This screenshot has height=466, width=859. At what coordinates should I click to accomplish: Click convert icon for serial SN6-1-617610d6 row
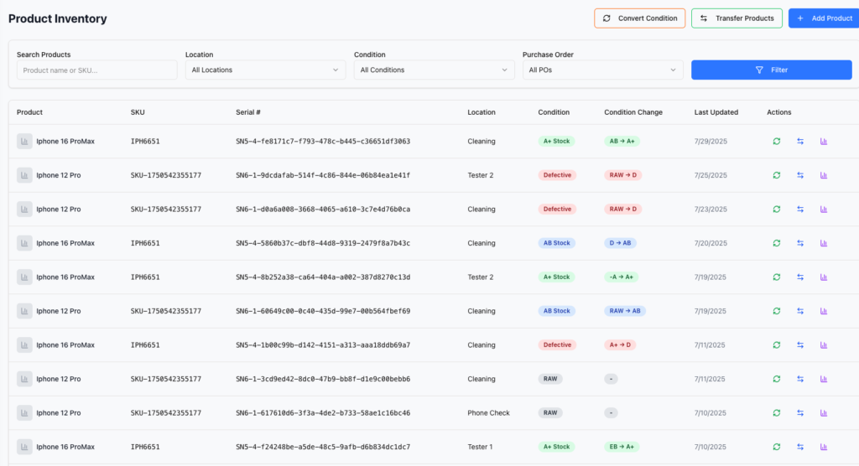(776, 413)
